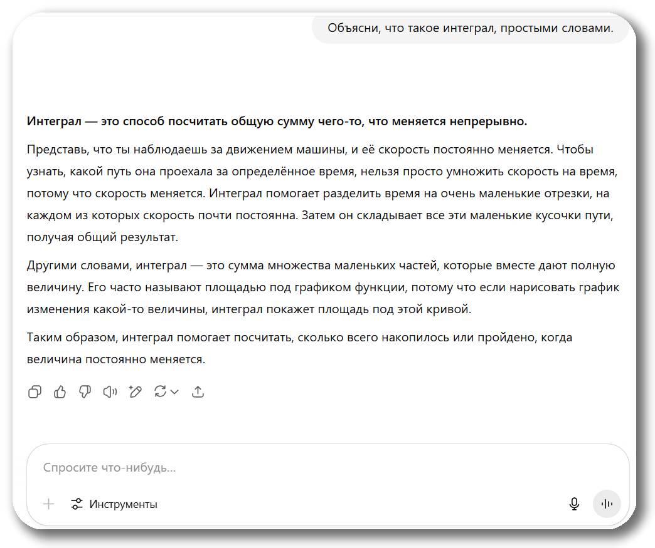Select the user message bubble about интеграл
The height and width of the screenshot is (548, 655).
point(470,28)
